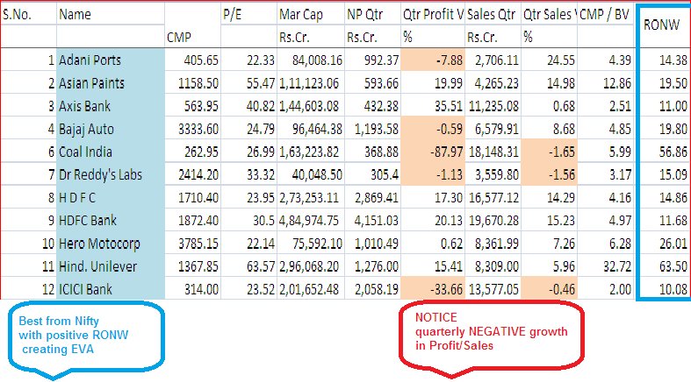The image size is (691, 382).
Task: Select the 'ICICI Bank' cell
Action: (x=111, y=288)
